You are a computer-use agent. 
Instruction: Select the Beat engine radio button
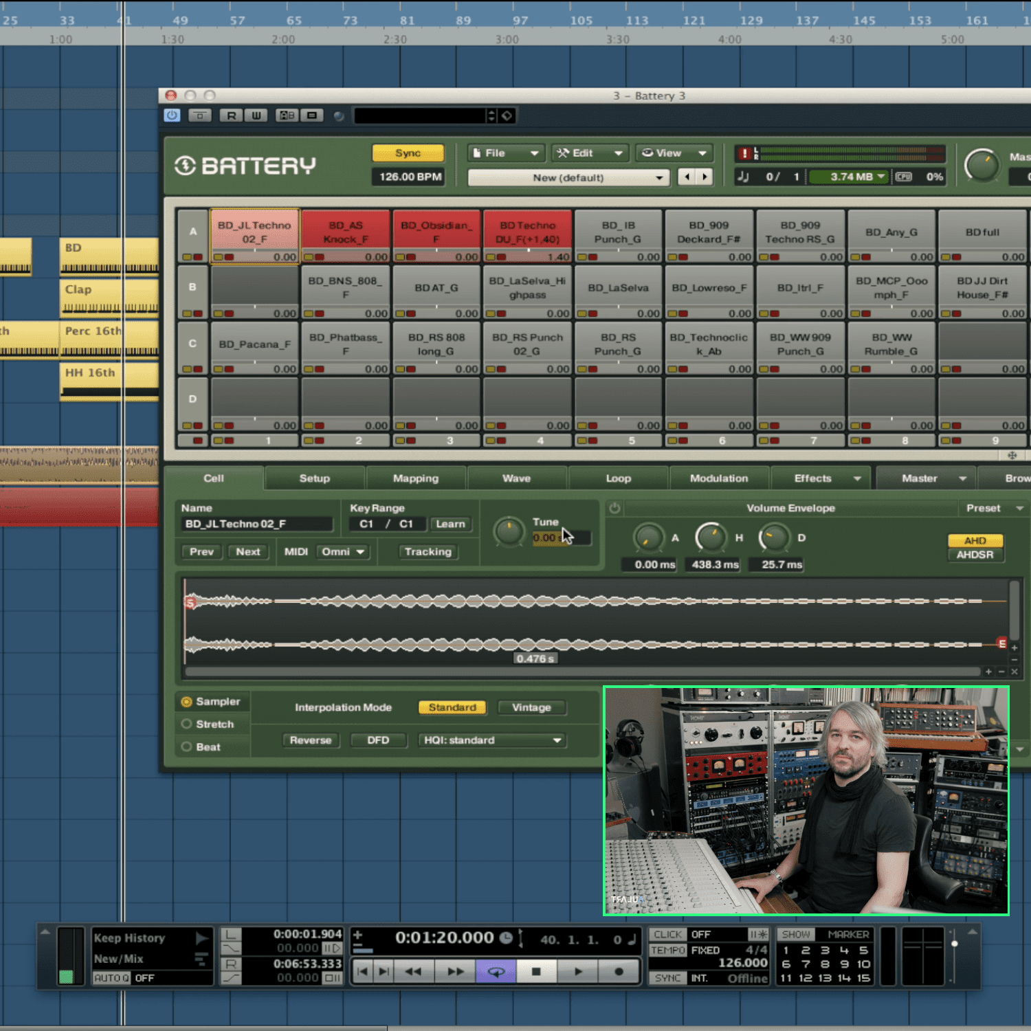(186, 747)
